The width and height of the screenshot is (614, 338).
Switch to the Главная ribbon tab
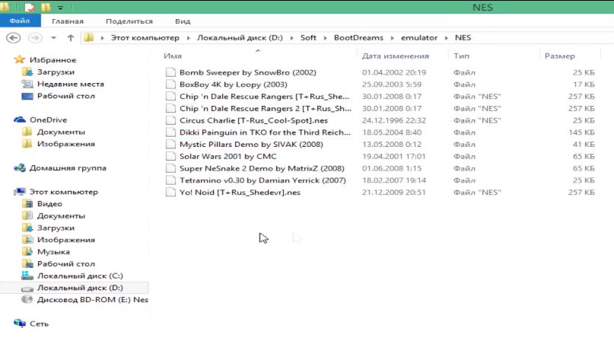68,21
